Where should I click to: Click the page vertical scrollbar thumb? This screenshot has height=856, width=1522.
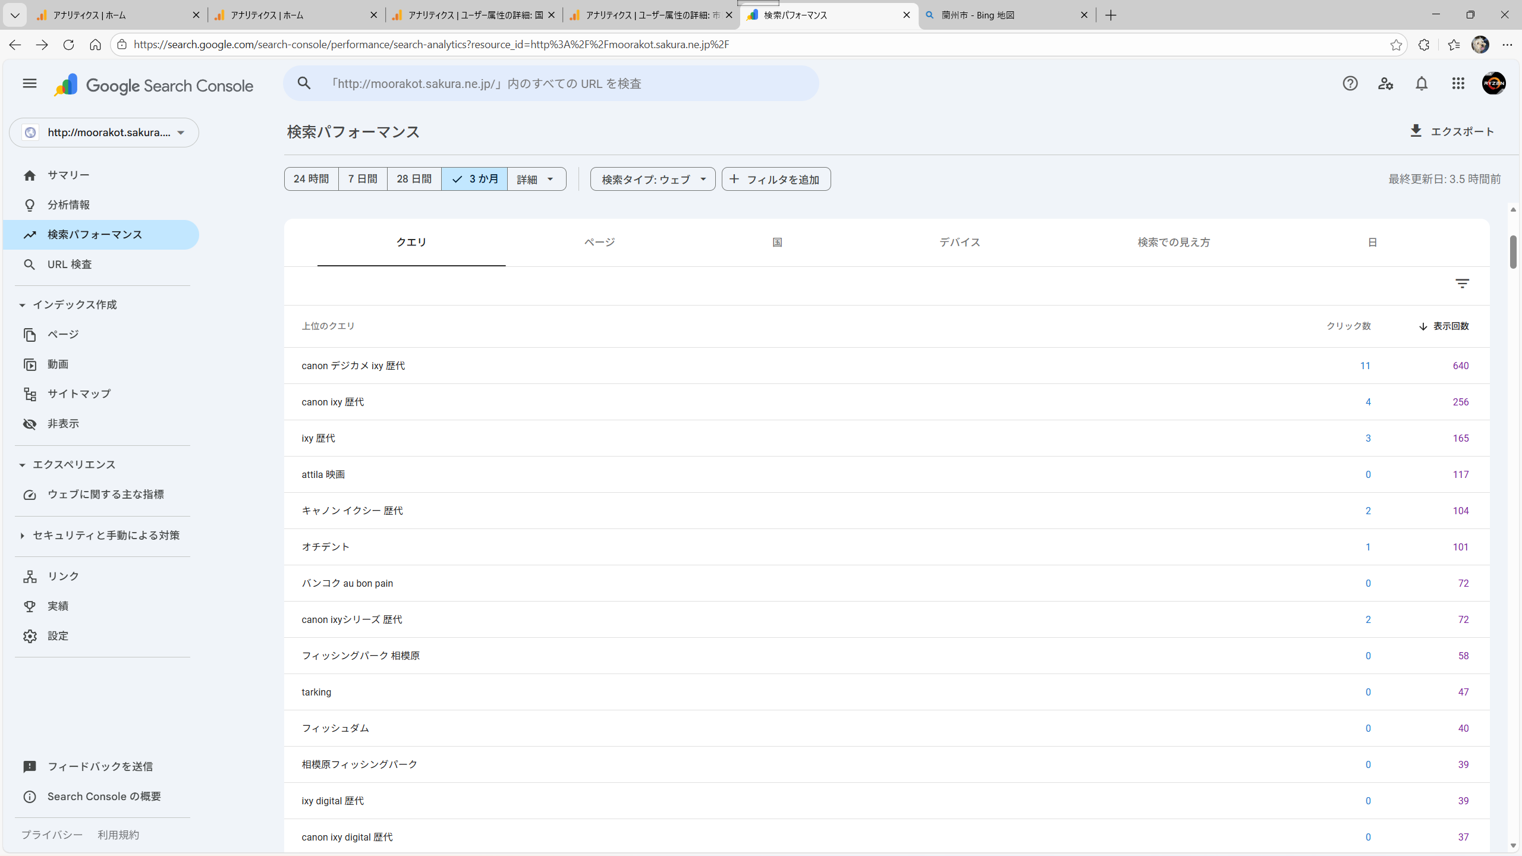(x=1513, y=252)
